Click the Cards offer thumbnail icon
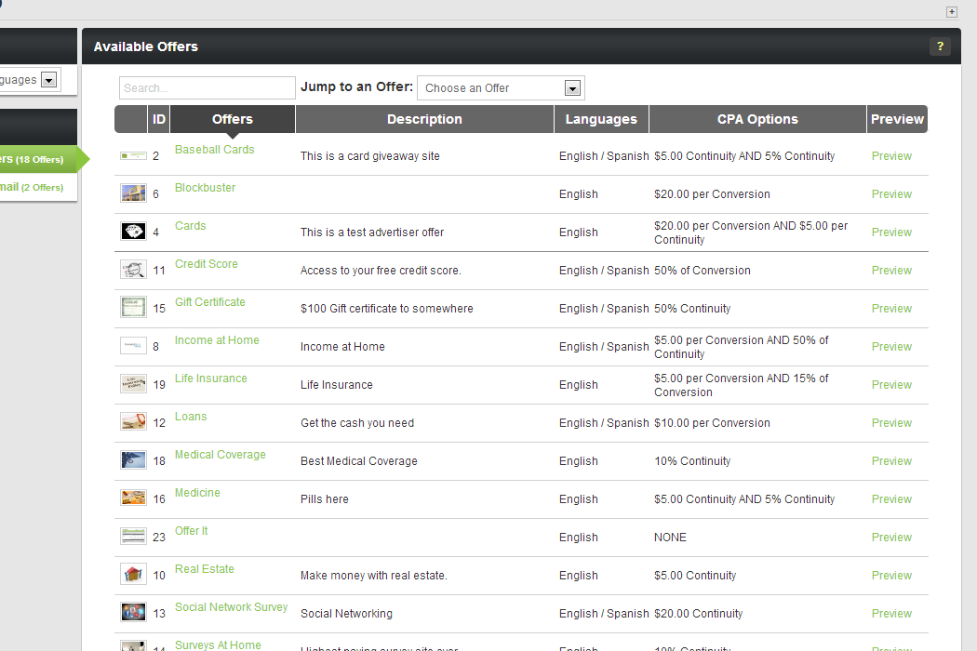The image size is (977, 651). click(133, 232)
